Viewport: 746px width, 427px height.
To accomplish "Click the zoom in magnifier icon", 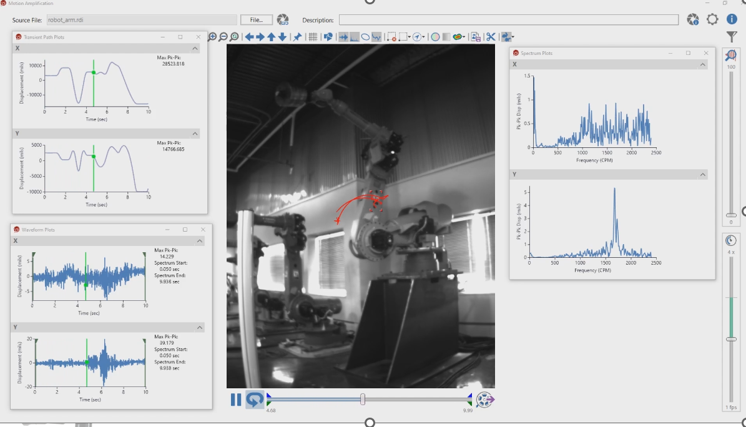I will (213, 37).
